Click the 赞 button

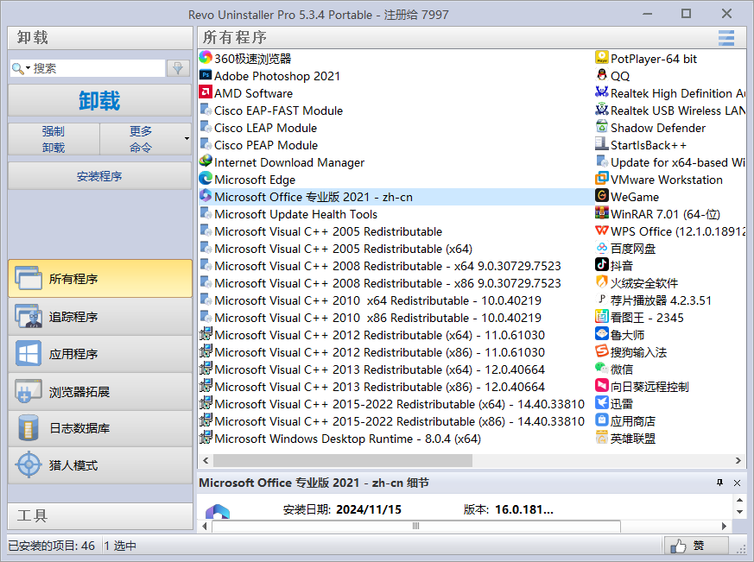click(695, 546)
